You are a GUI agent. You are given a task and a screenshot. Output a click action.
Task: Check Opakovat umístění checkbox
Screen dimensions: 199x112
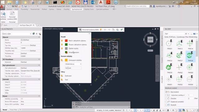166,102
